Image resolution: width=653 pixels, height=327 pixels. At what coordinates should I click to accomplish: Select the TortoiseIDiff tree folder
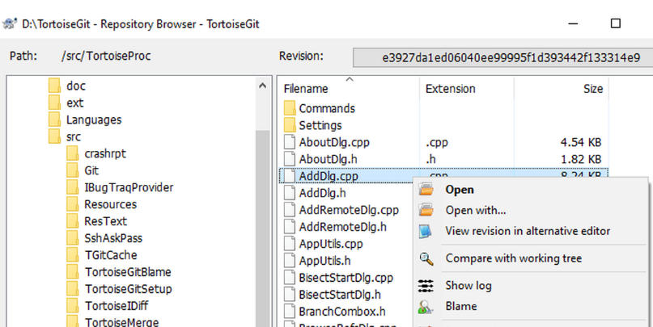point(117,306)
